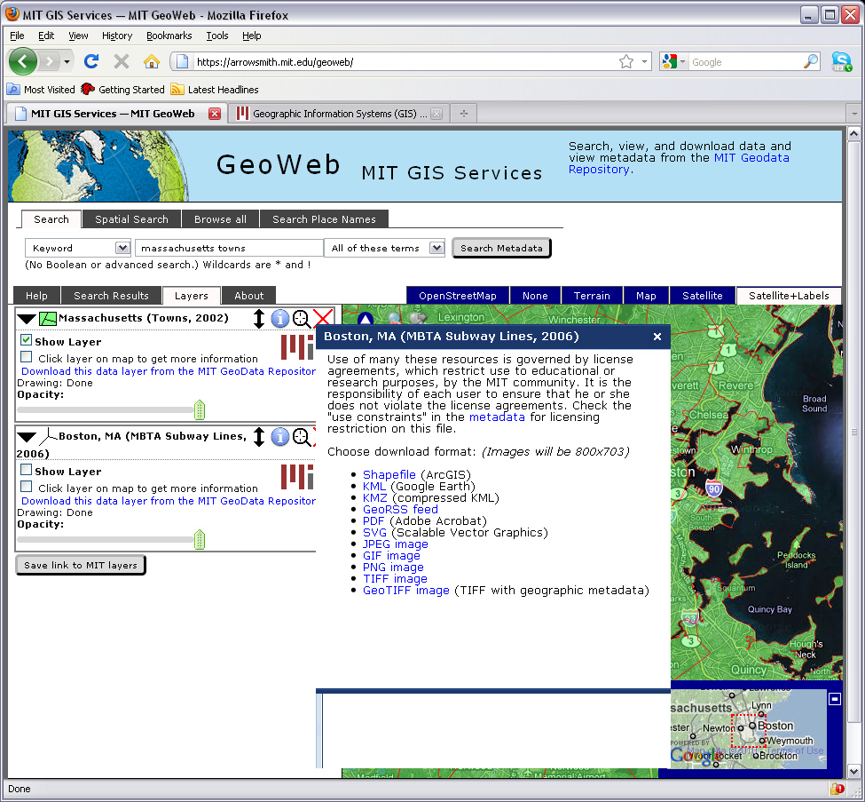This screenshot has height=802, width=865.
Task: Enable click-for-info on the MBTA Subway layer
Action: 28,488
